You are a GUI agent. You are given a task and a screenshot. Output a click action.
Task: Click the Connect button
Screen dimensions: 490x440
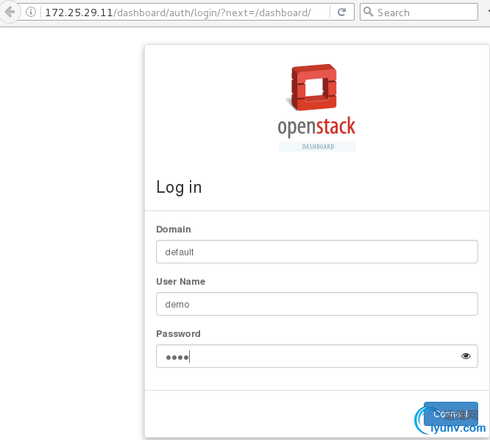450,414
